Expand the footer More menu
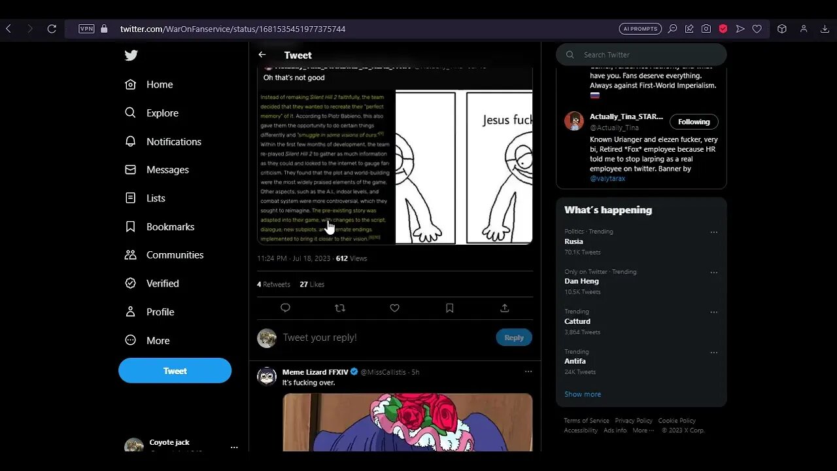 (643, 430)
